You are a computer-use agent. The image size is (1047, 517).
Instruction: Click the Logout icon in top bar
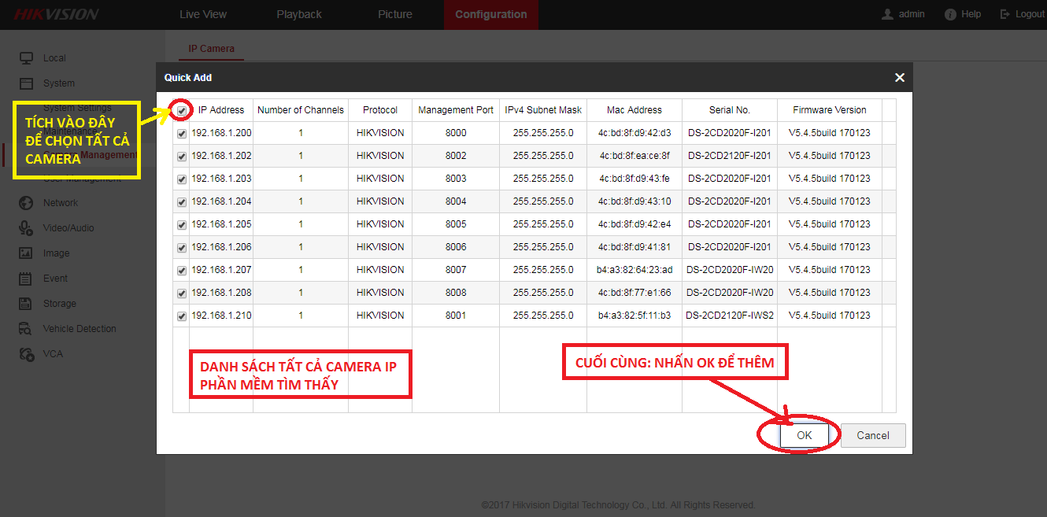1005,14
